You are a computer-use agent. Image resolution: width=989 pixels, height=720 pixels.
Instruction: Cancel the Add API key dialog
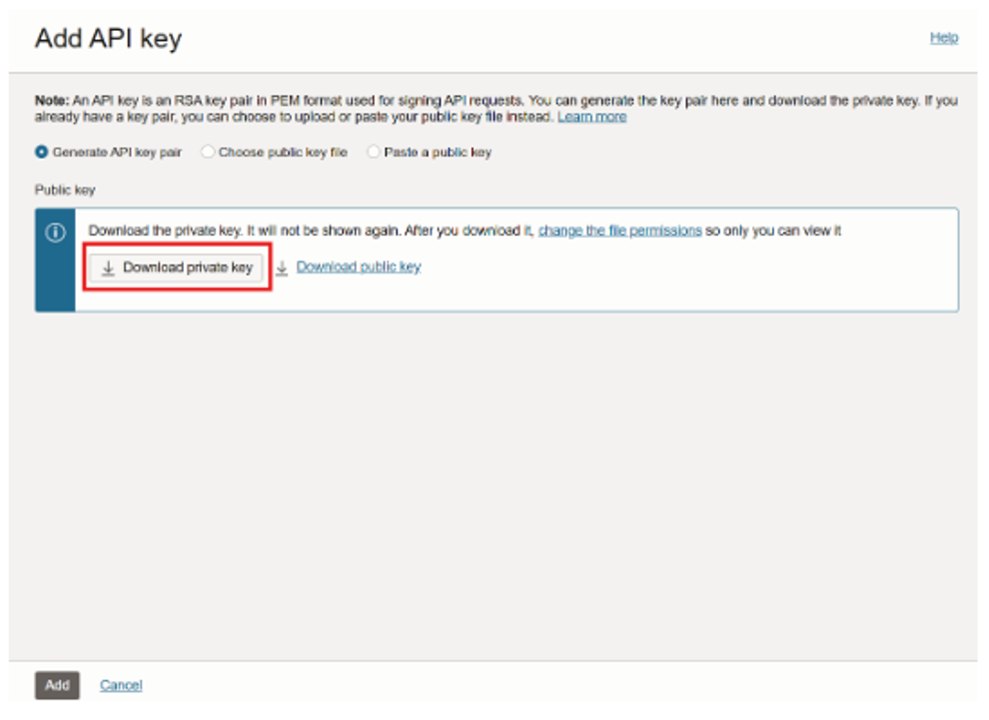(x=121, y=685)
